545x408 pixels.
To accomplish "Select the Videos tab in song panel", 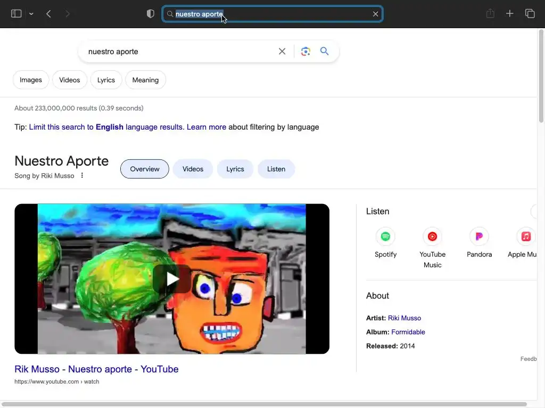I will (193, 169).
